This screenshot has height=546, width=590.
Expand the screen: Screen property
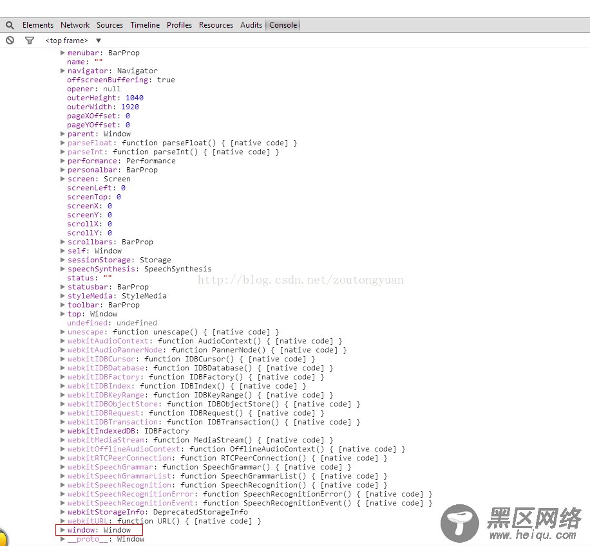(x=62, y=179)
